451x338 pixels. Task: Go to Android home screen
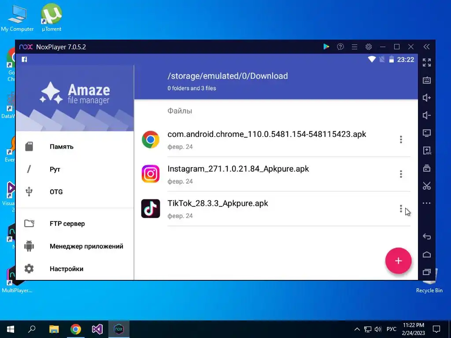pos(426,254)
